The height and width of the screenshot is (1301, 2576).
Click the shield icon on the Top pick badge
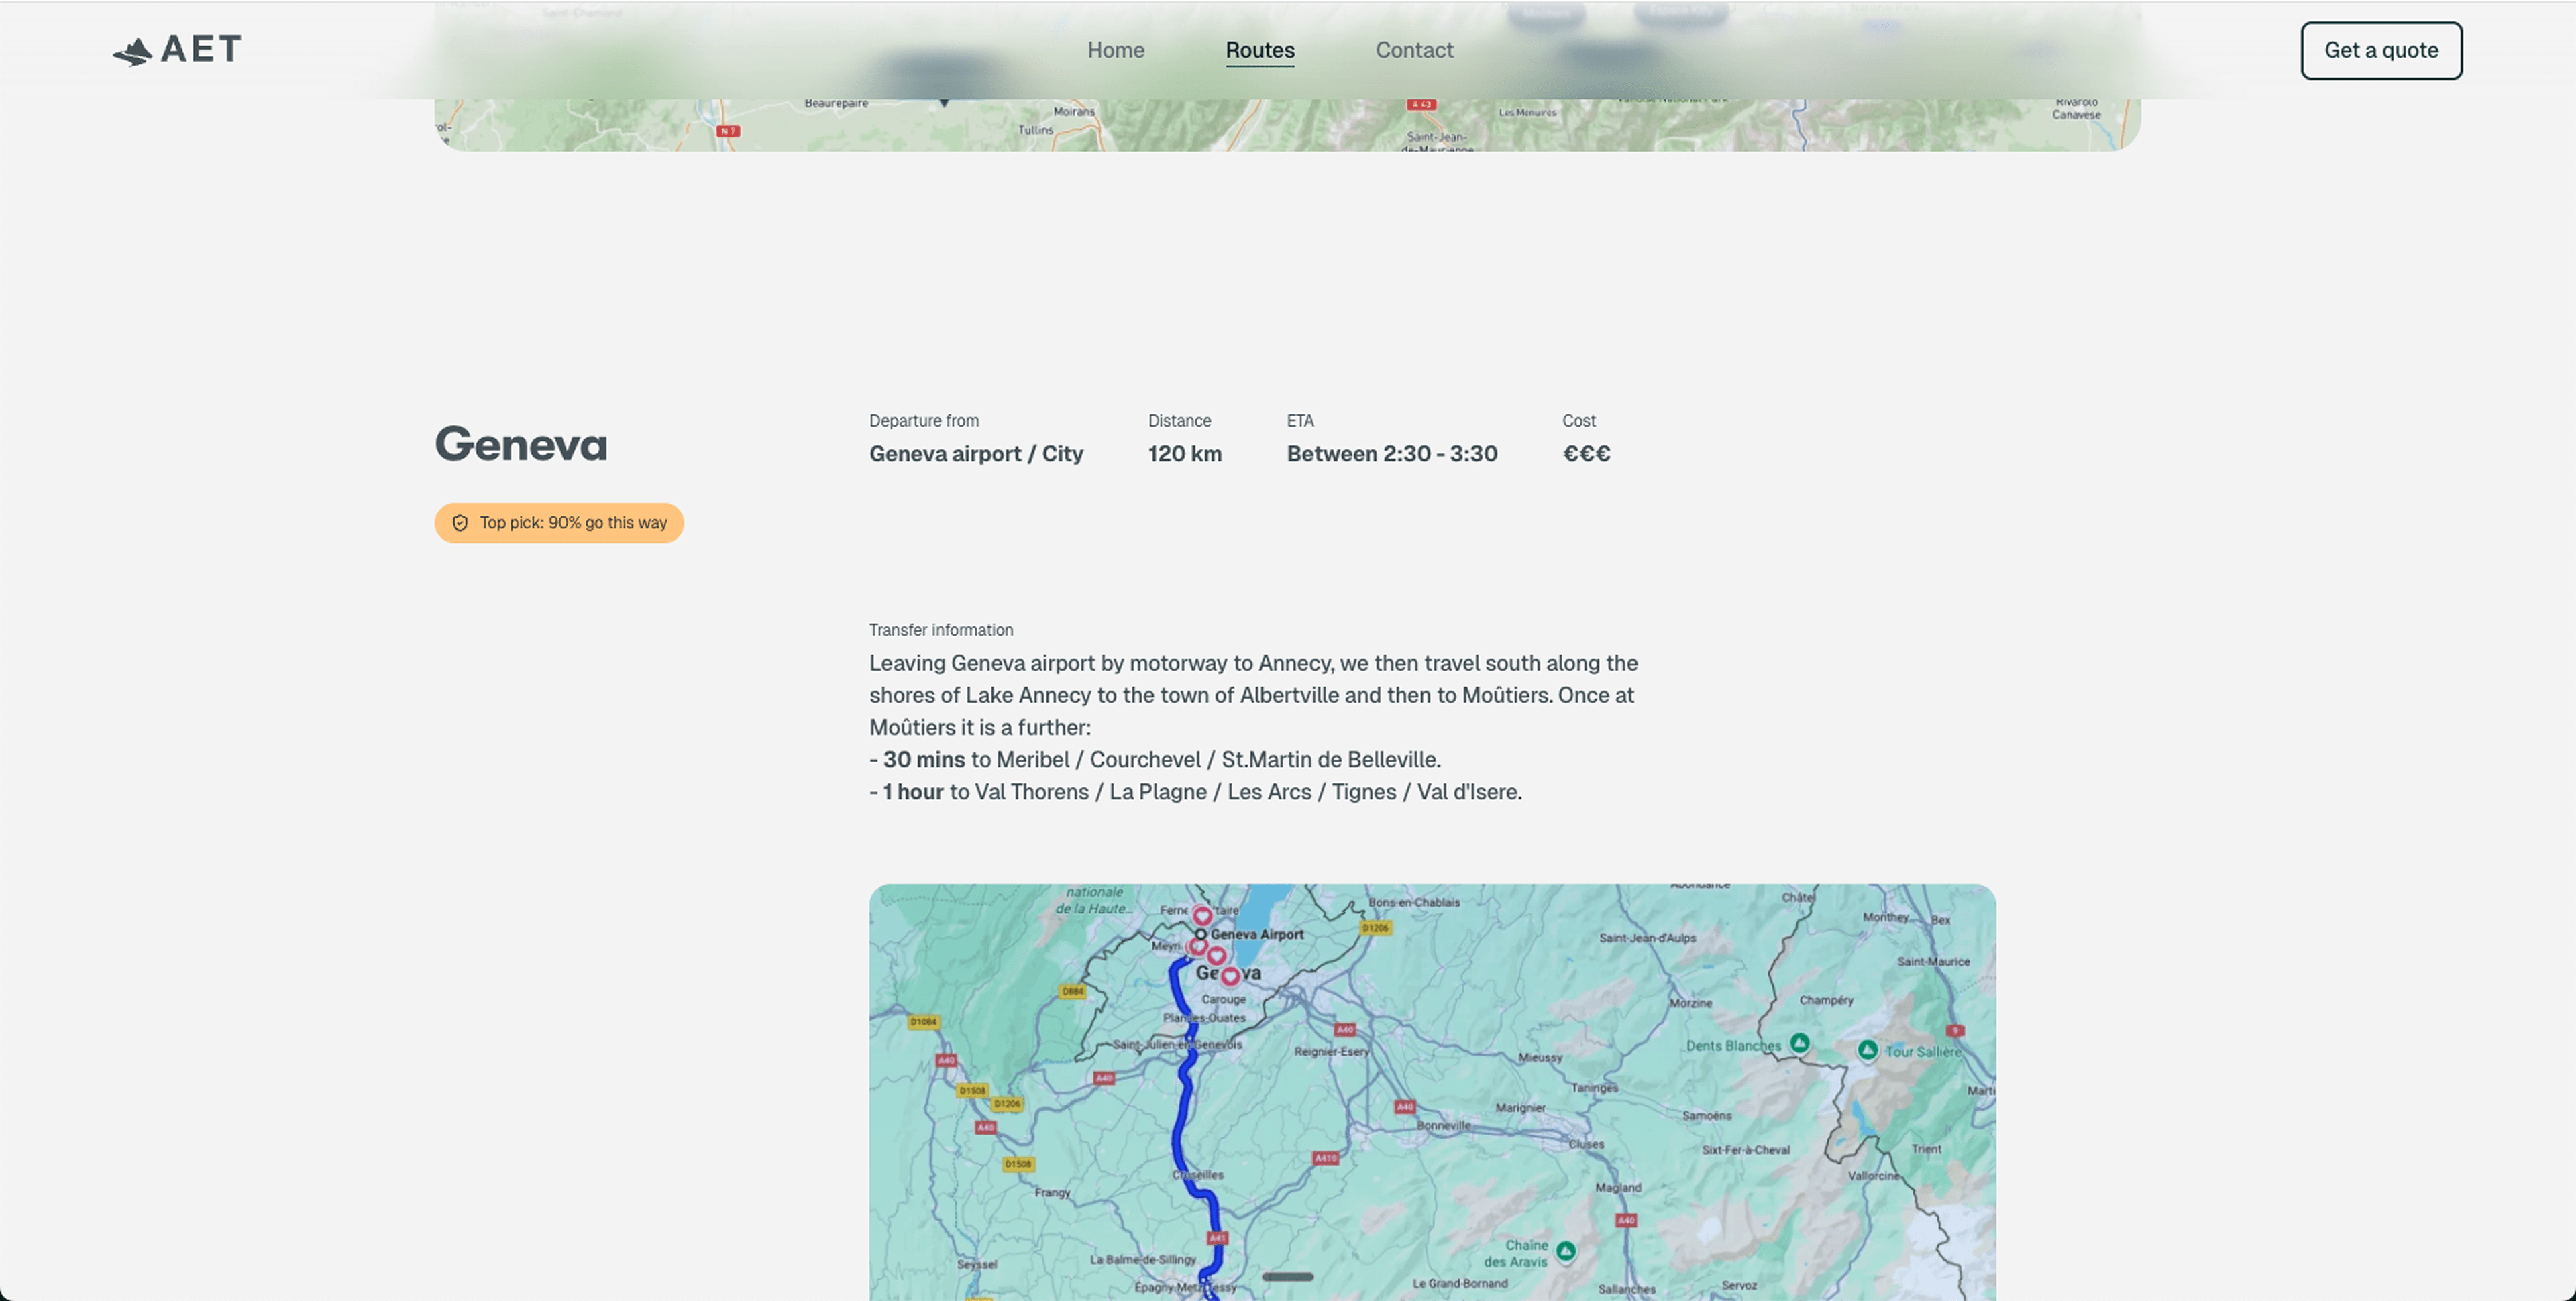point(460,522)
